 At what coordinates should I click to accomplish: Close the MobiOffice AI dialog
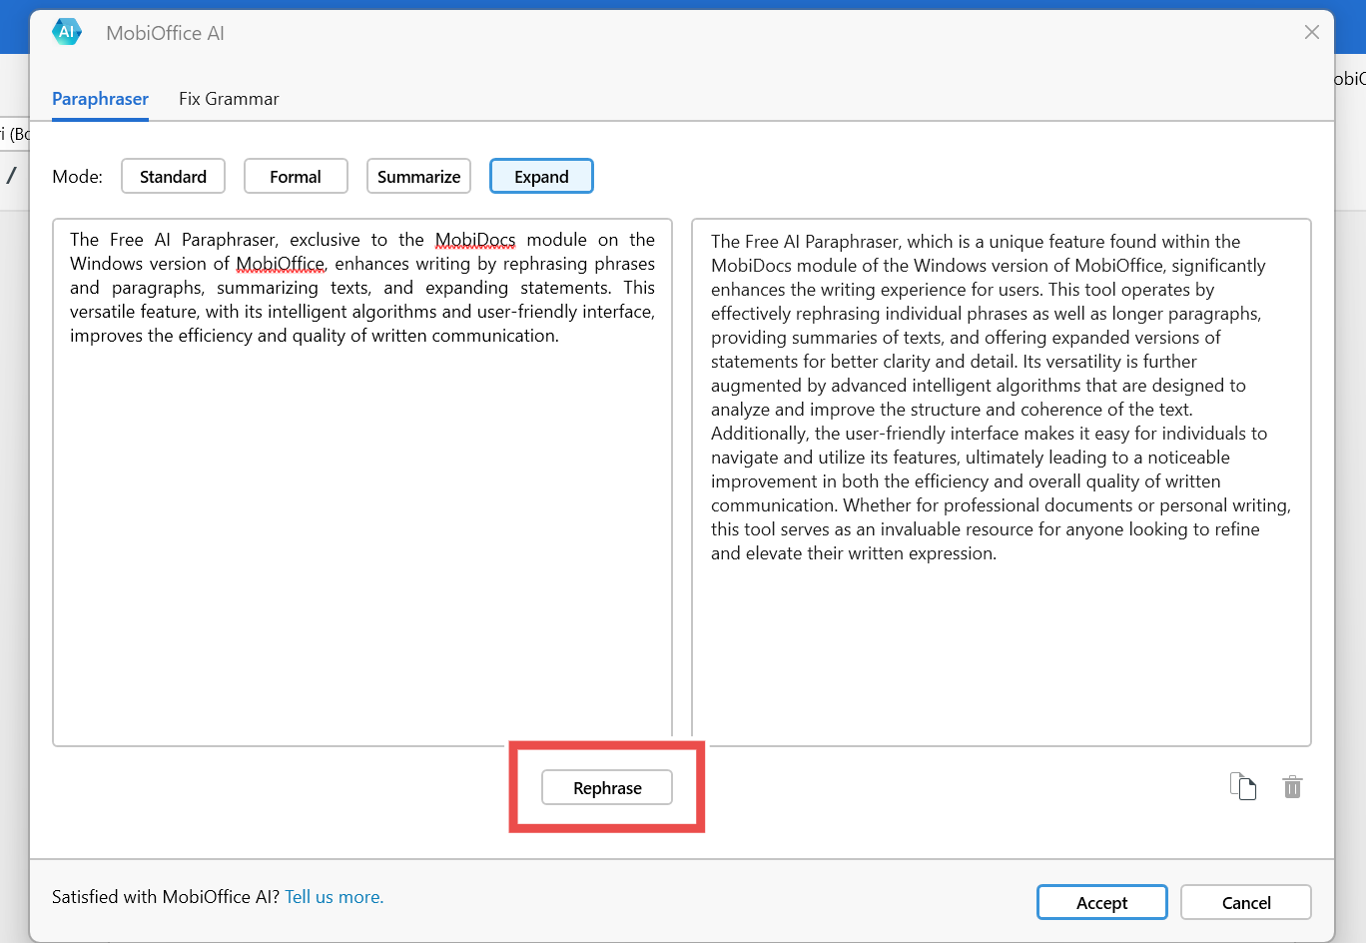click(1312, 32)
